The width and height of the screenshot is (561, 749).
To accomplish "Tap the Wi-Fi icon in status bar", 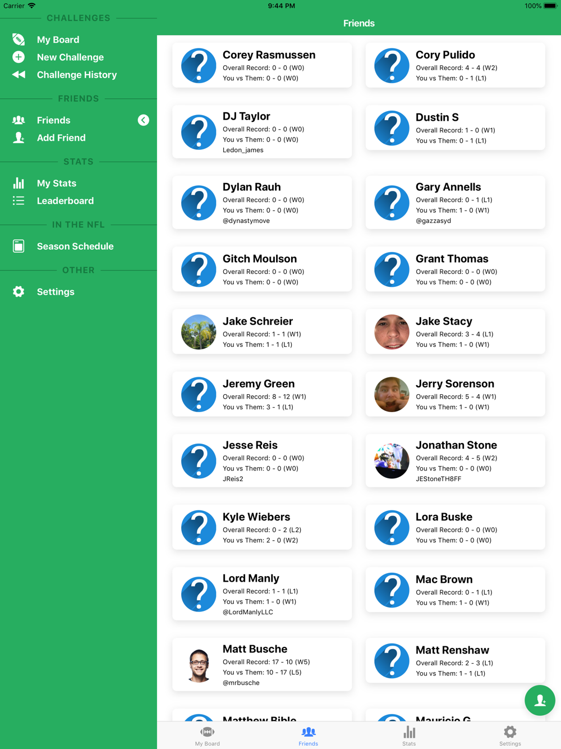I will (x=32, y=6).
